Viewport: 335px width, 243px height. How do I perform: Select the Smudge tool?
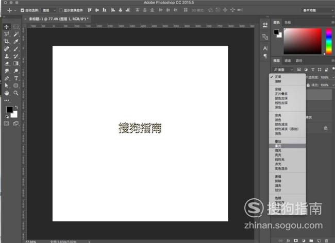6,71
